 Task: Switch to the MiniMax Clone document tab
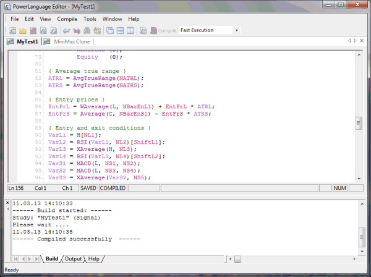(x=67, y=41)
